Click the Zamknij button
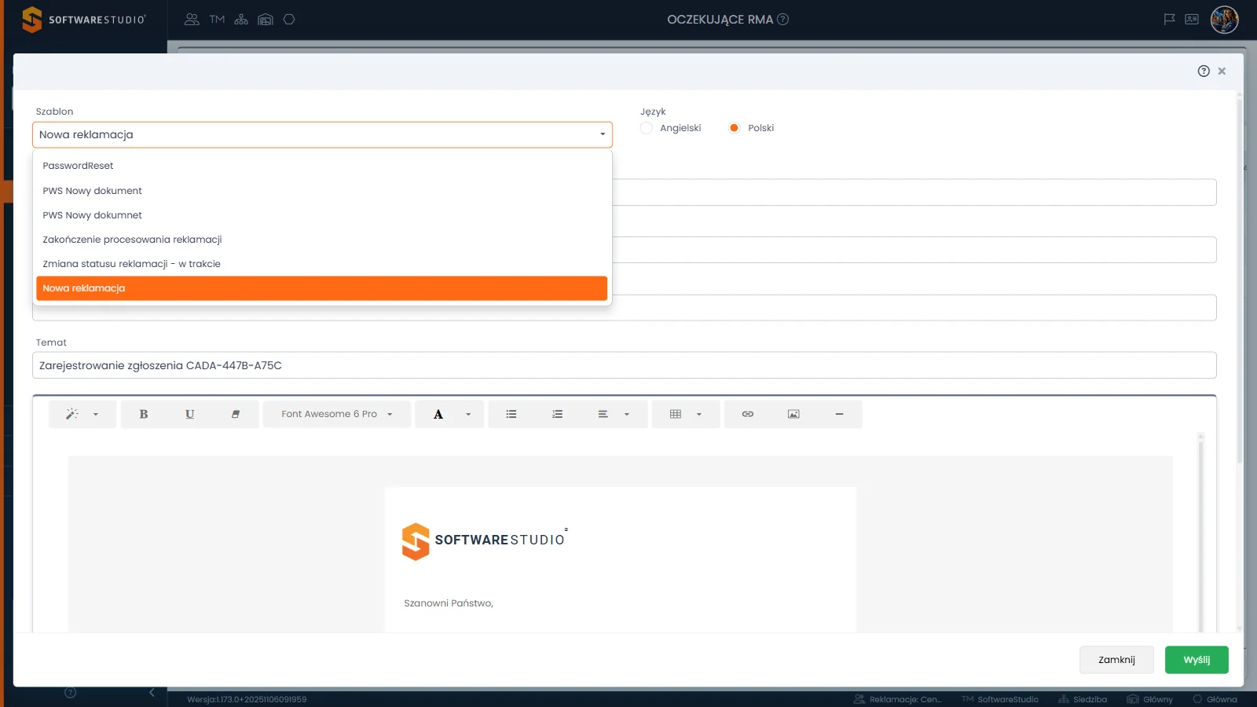 click(1116, 660)
